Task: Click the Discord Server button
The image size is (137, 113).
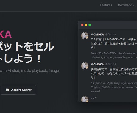Action: (18, 90)
